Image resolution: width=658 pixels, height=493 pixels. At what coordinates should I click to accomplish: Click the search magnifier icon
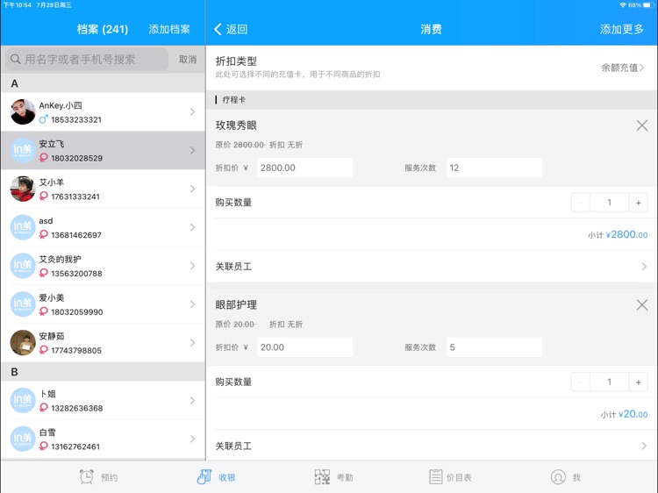pos(16,59)
